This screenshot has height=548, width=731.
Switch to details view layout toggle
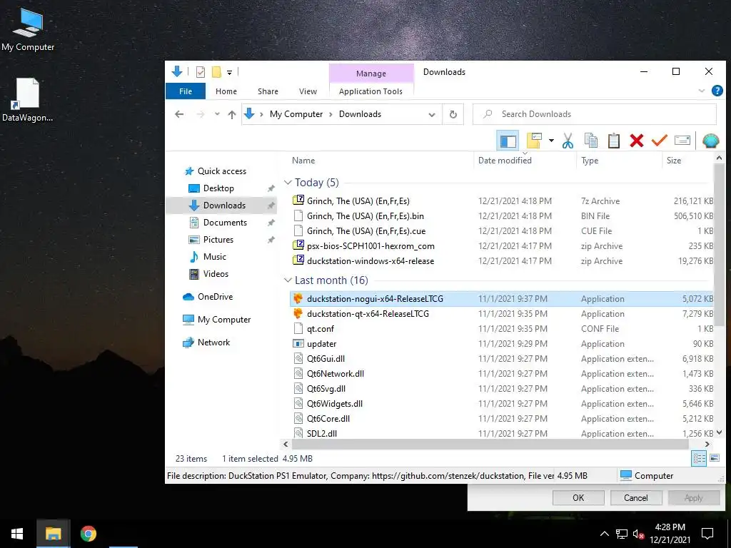(x=700, y=458)
